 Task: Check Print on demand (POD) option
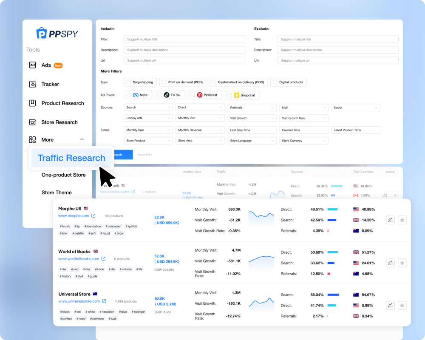[164, 82]
